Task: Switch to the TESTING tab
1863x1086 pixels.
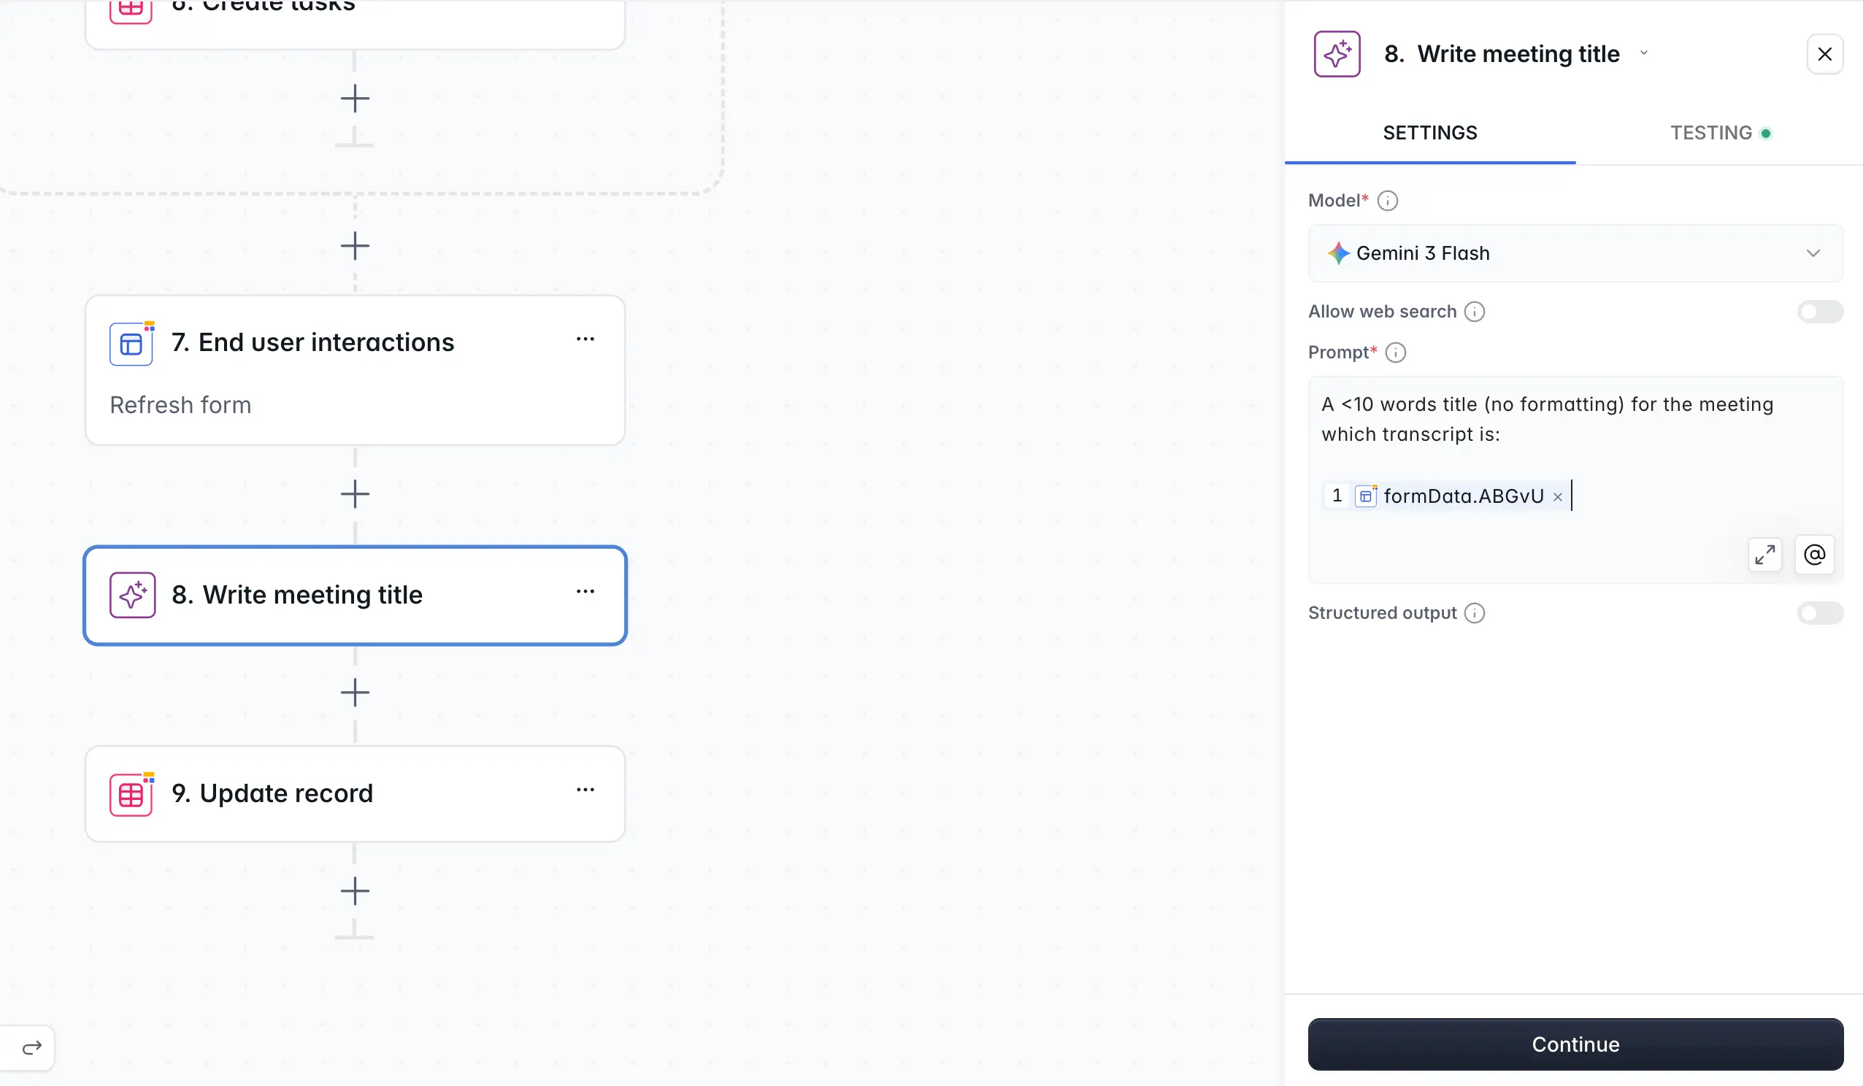Action: pos(1711,132)
